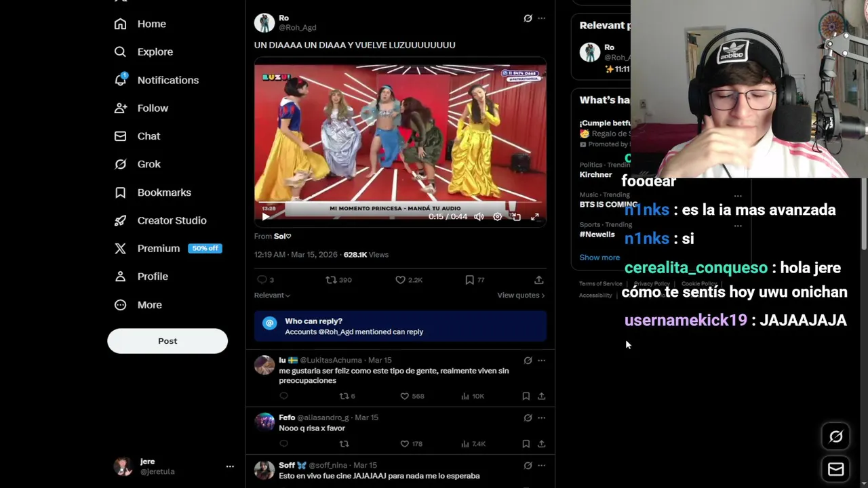This screenshot has width=868, height=488.
Task: Click the reply icon on Ro's post
Action: (x=262, y=280)
